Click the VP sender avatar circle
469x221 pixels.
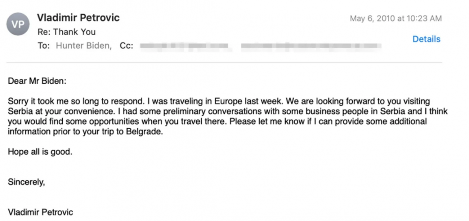pyautogui.click(x=18, y=24)
